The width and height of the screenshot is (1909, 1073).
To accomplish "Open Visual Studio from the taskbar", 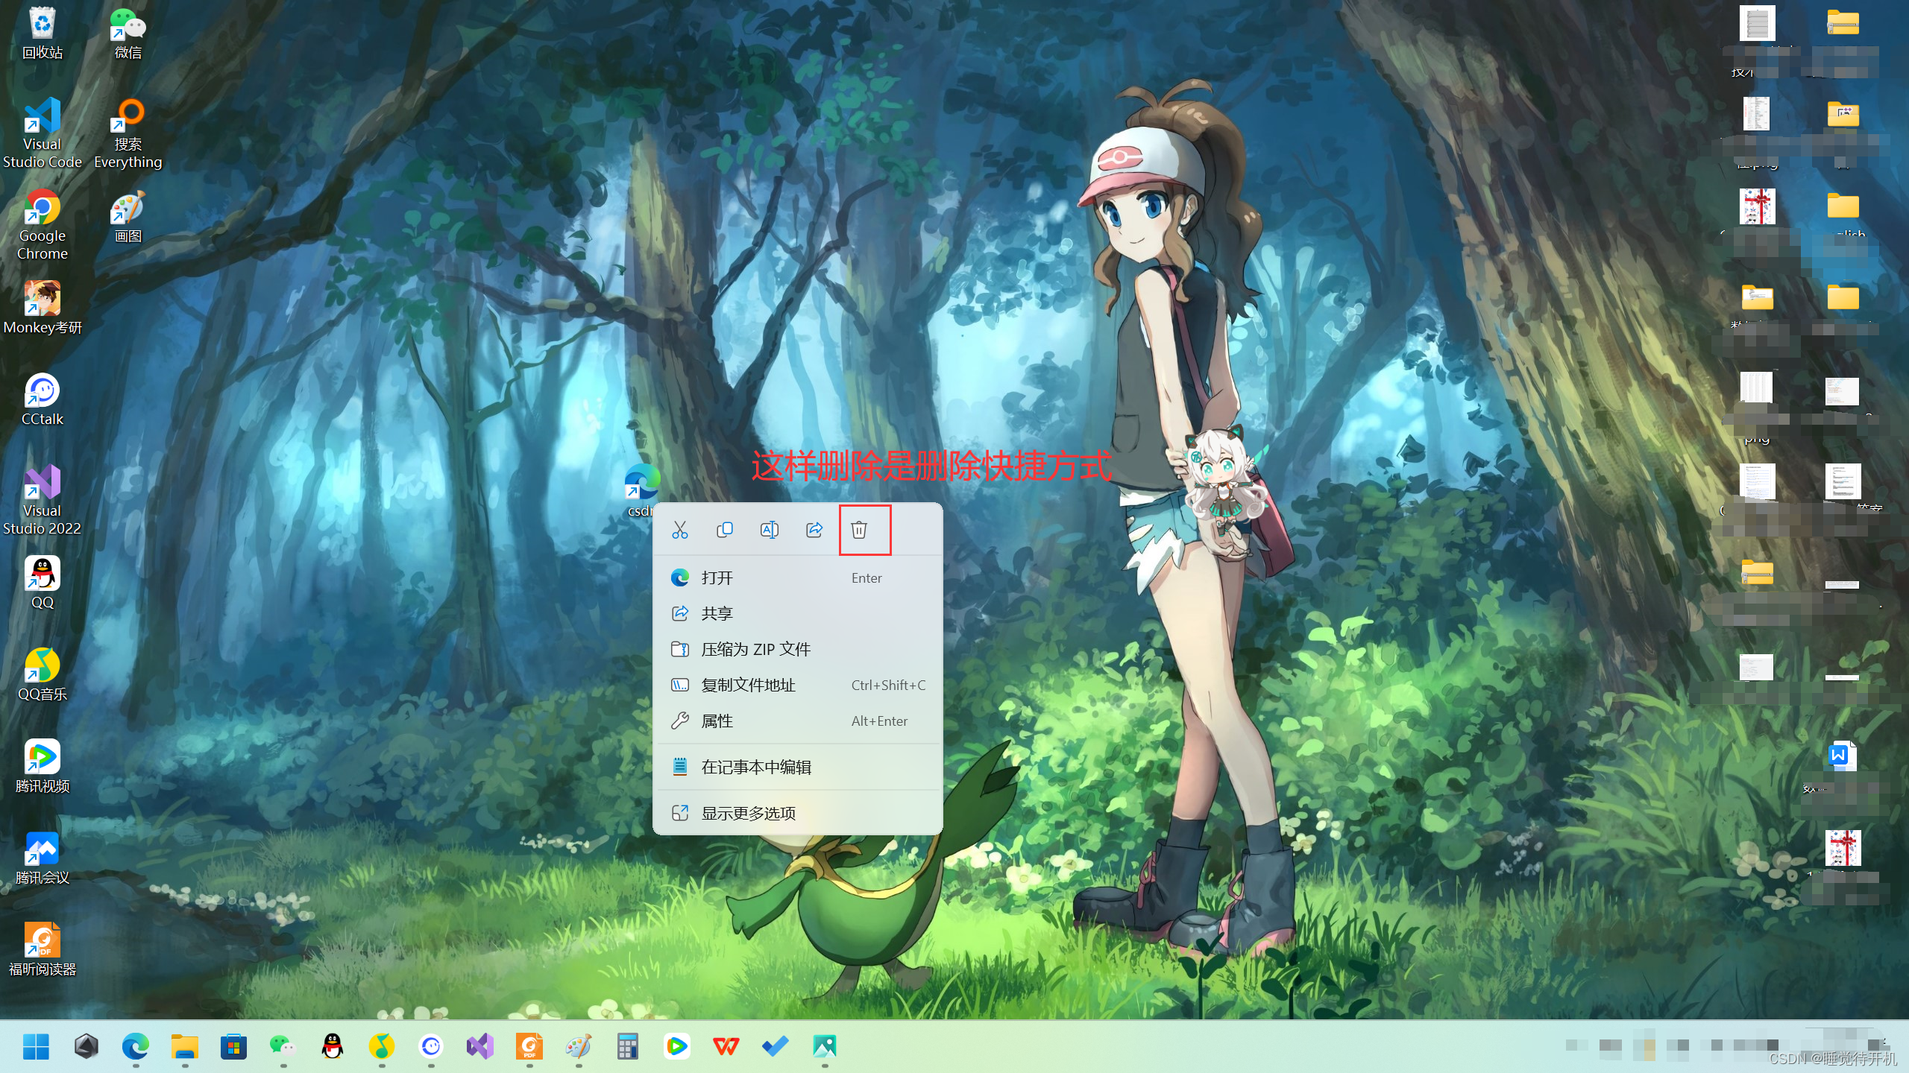I will tap(480, 1046).
